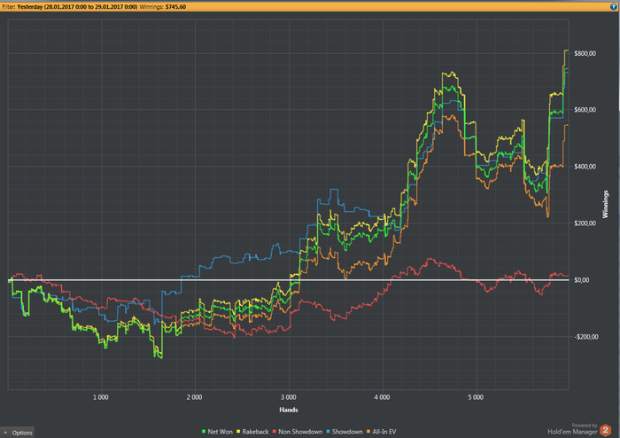Click the -$200,00 axis label

[585, 337]
